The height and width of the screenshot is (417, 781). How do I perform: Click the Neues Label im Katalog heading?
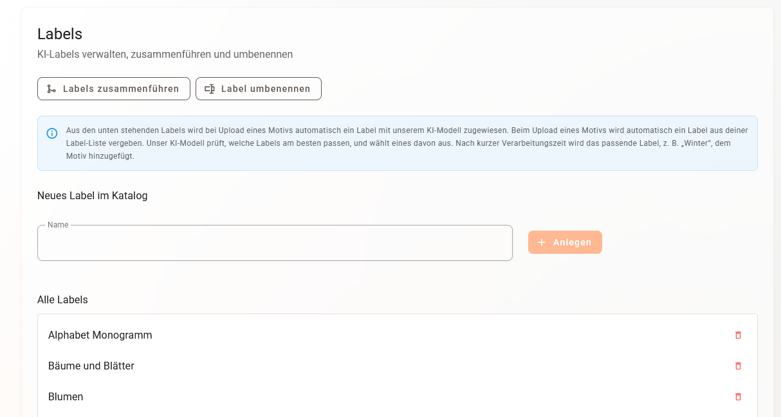(93, 195)
